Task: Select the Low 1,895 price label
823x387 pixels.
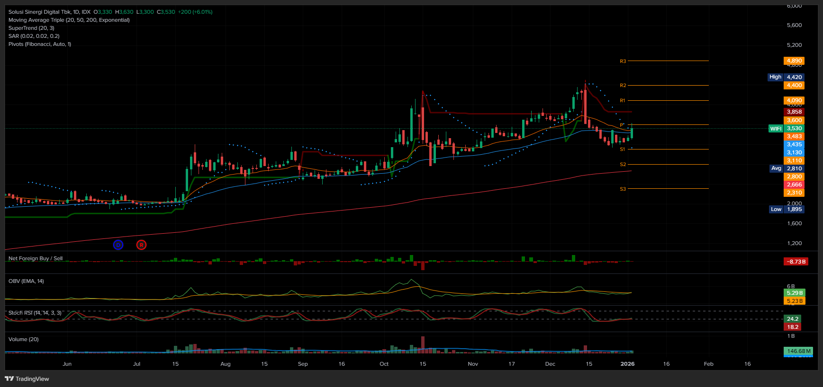Action: click(x=786, y=209)
